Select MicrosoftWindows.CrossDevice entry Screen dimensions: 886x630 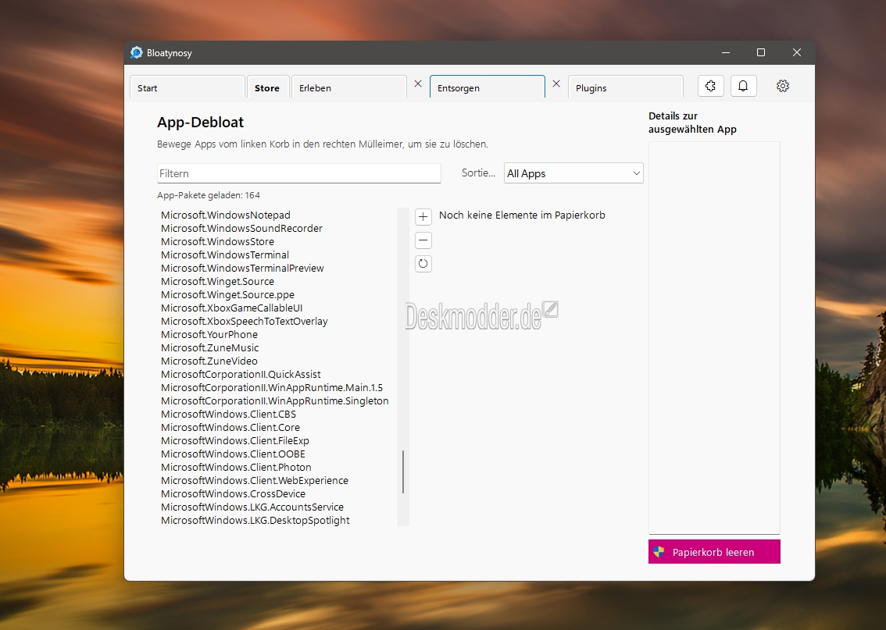coord(233,493)
